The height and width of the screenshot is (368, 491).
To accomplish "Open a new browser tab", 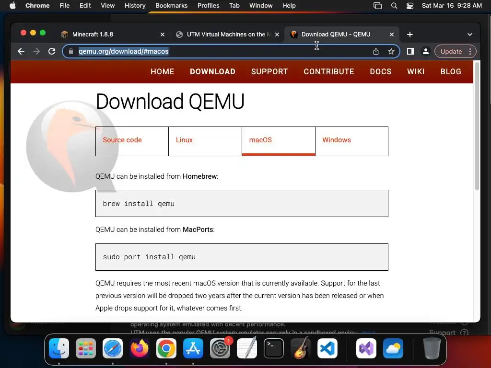I will 410,34.
